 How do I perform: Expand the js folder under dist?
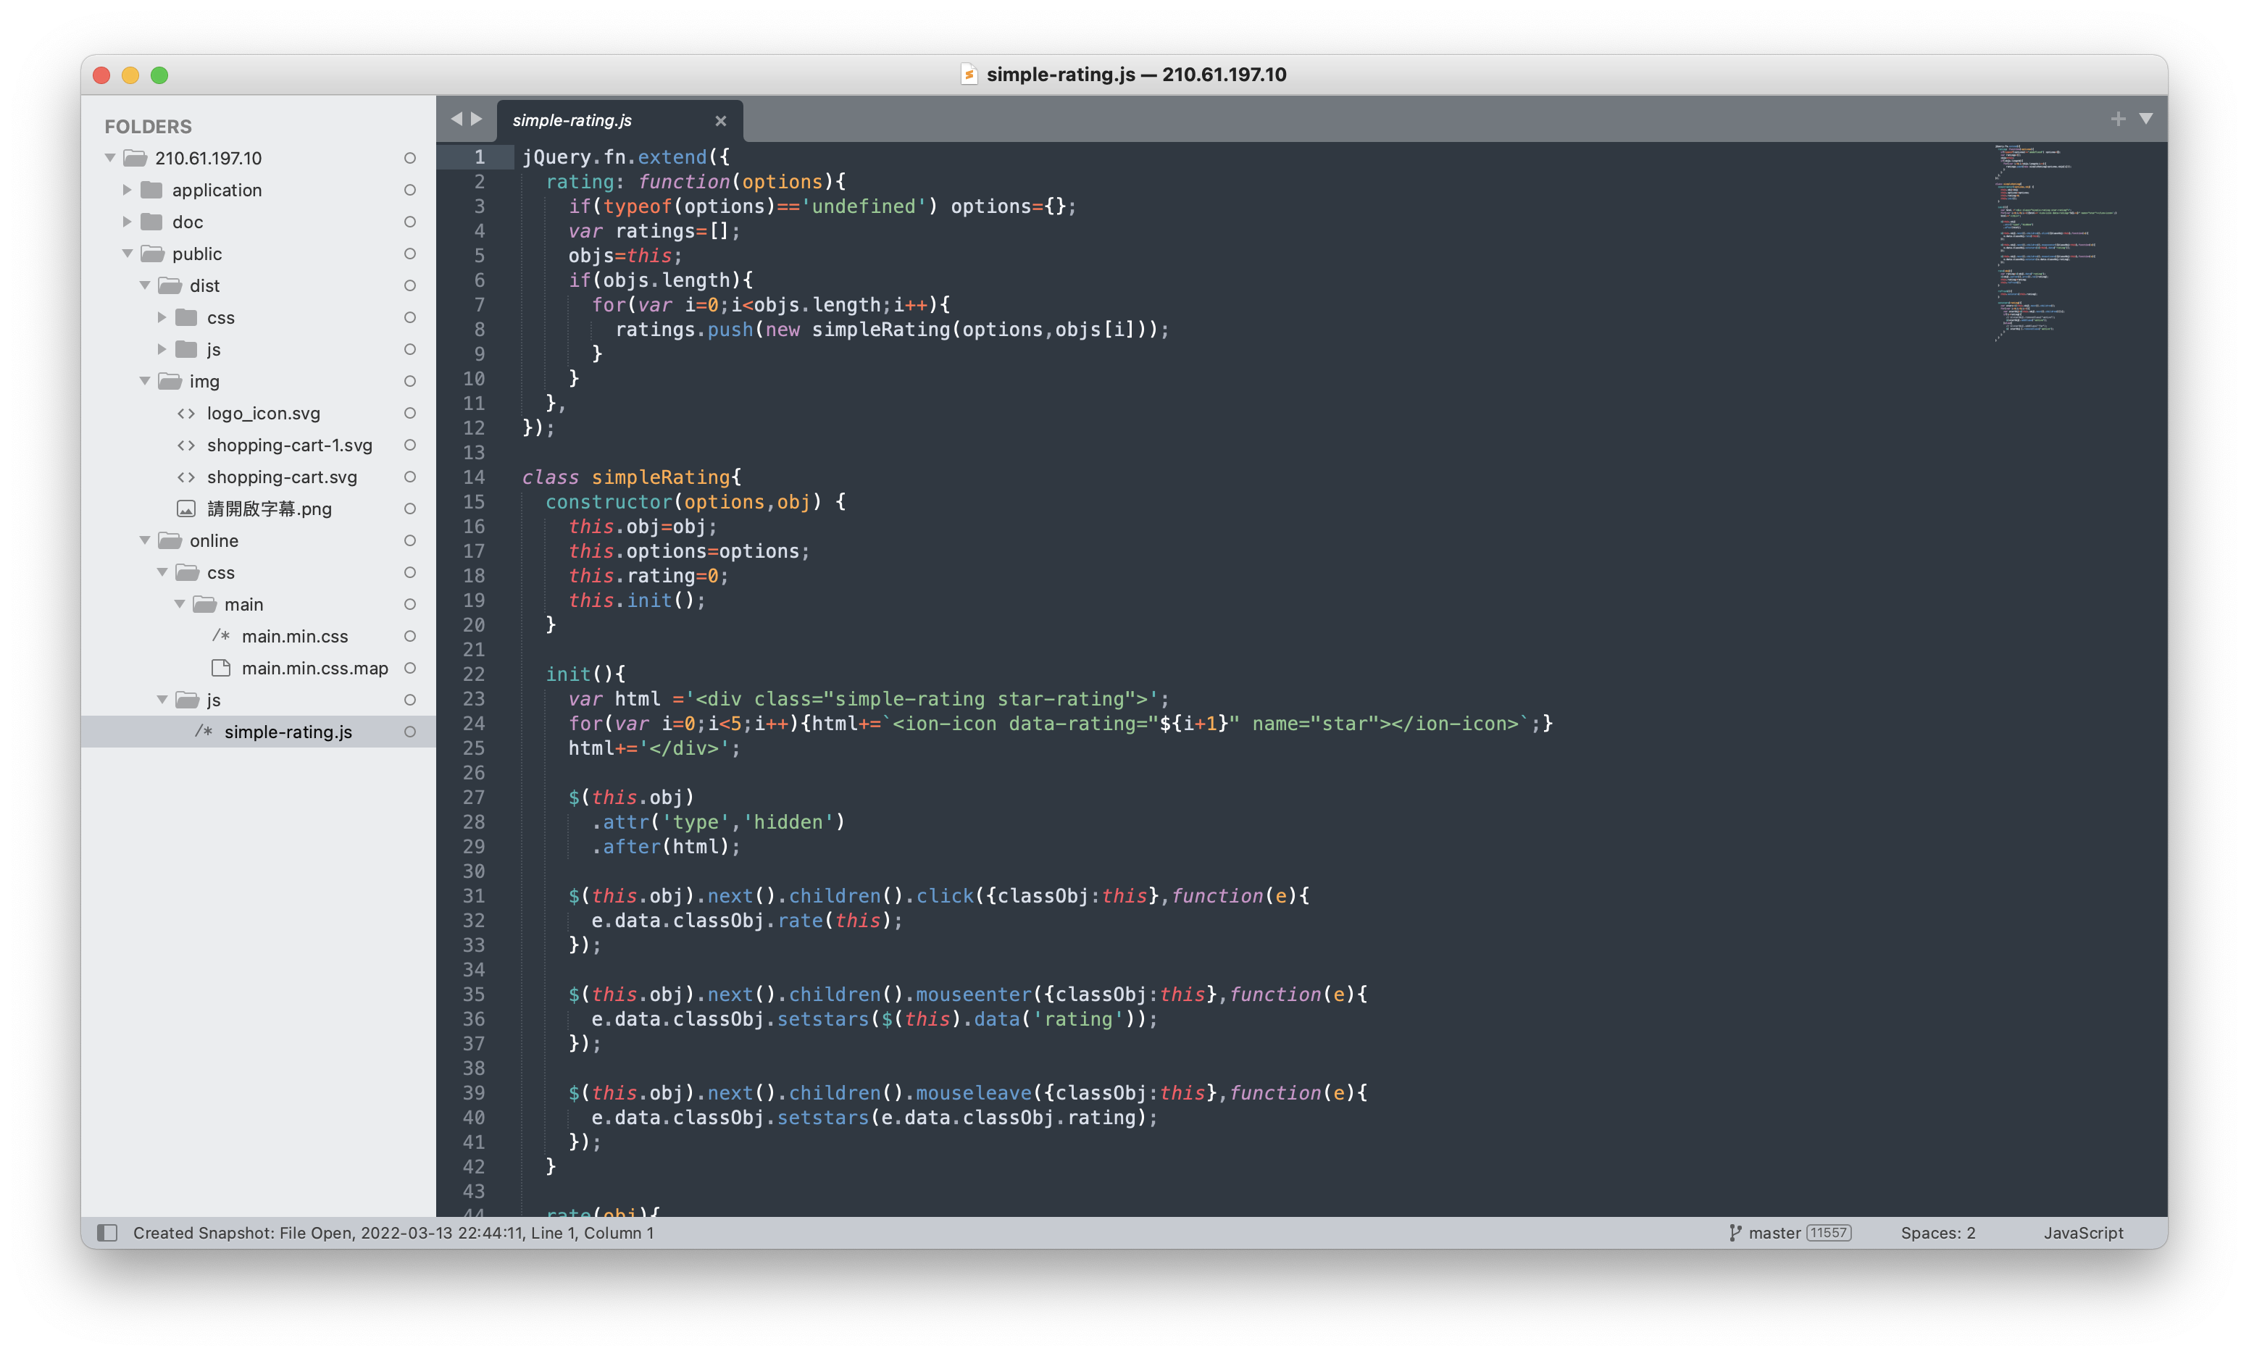coord(162,349)
